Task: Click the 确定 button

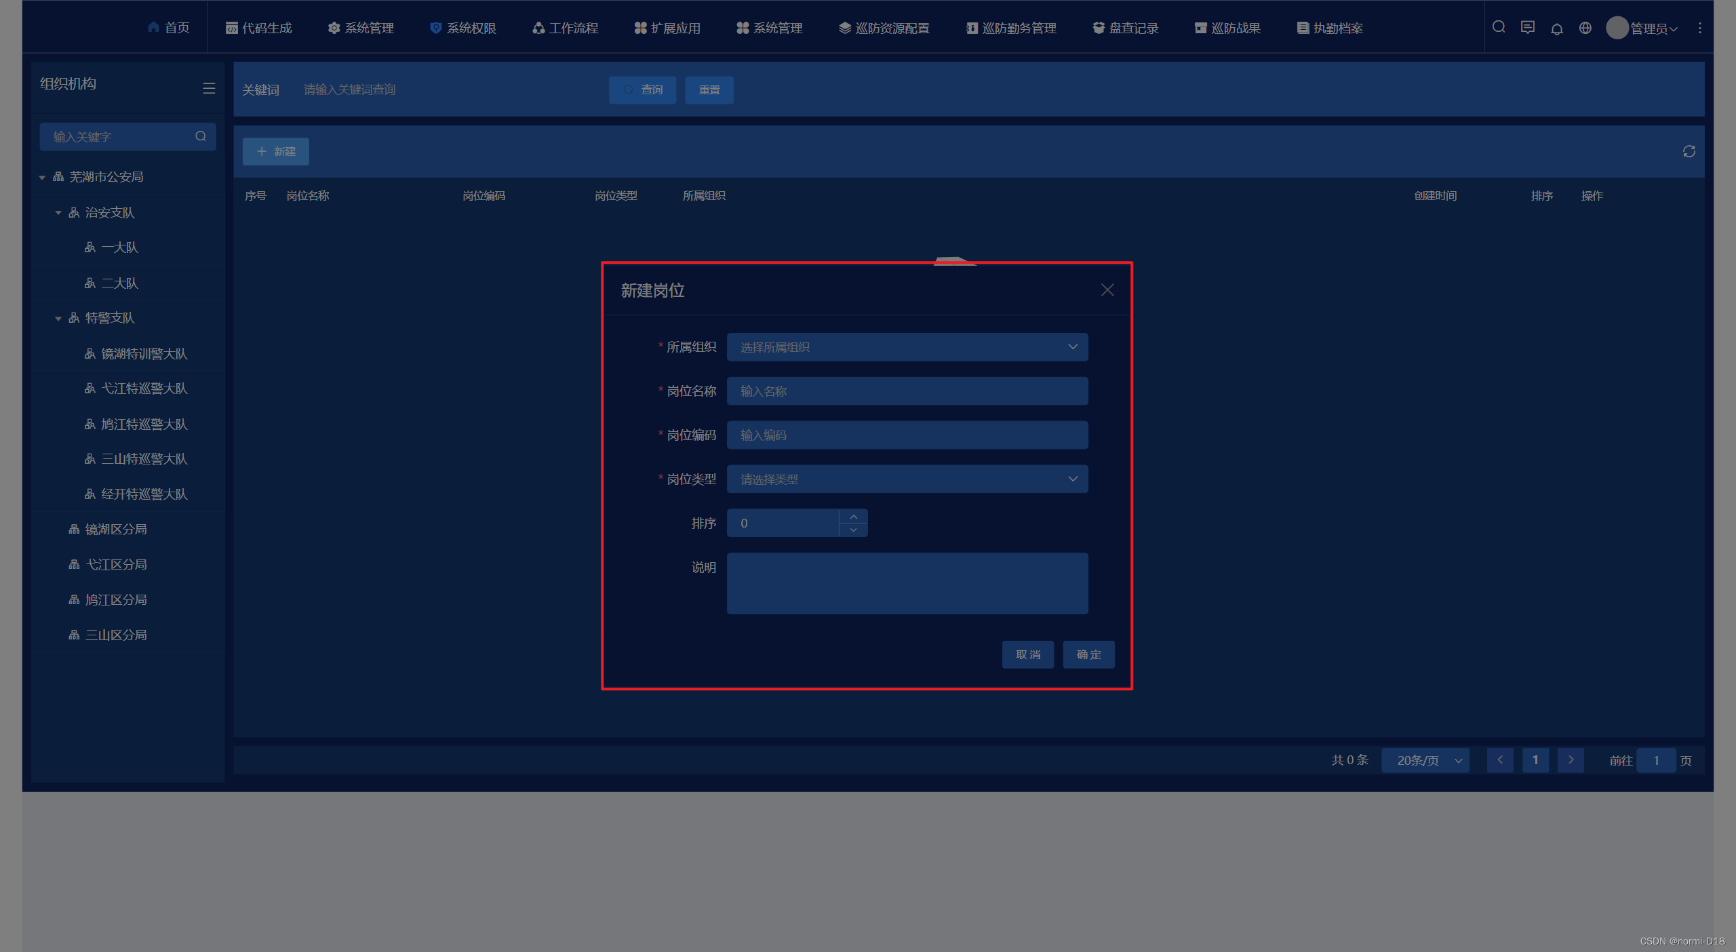Action: [x=1088, y=654]
